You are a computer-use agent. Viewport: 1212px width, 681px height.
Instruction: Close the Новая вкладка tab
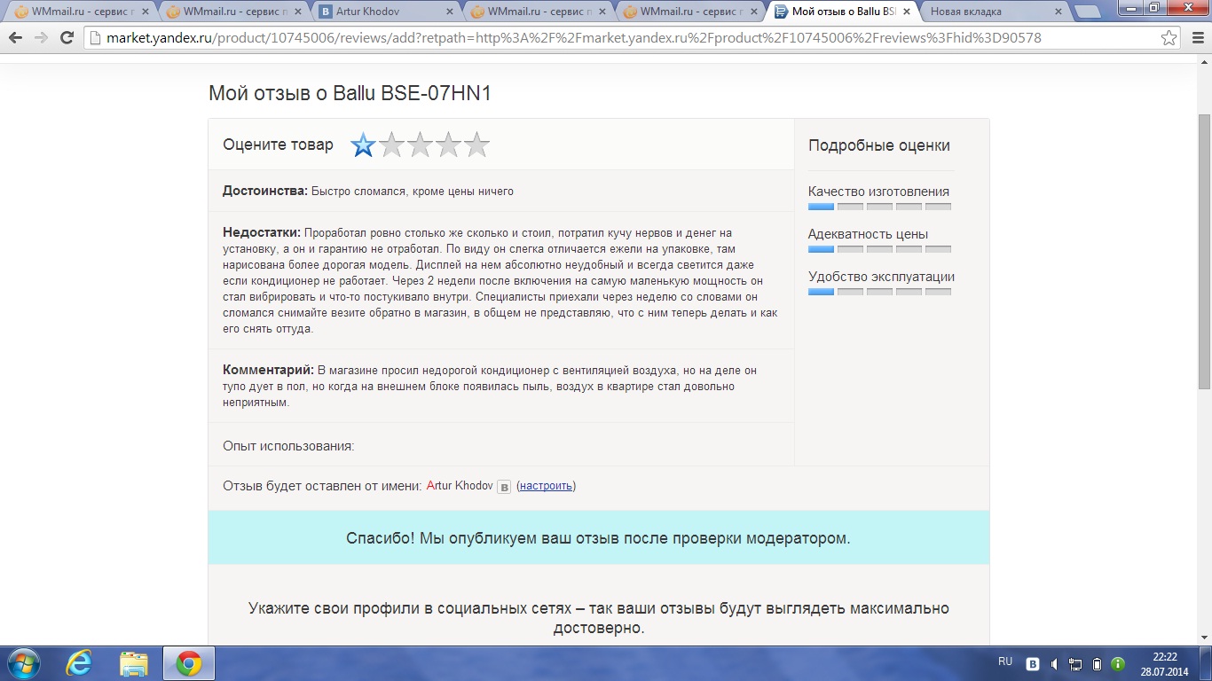pyautogui.click(x=1057, y=12)
